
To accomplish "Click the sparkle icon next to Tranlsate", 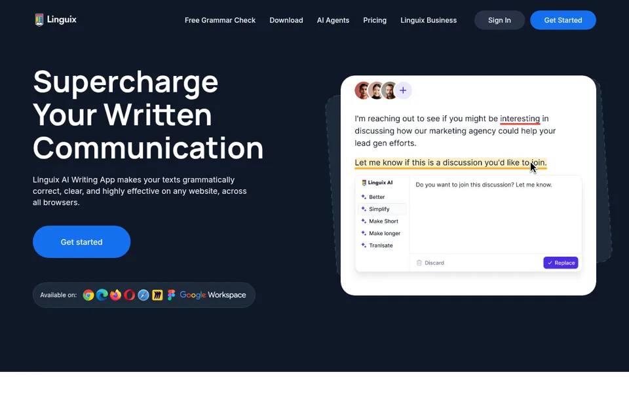I will (x=364, y=245).
